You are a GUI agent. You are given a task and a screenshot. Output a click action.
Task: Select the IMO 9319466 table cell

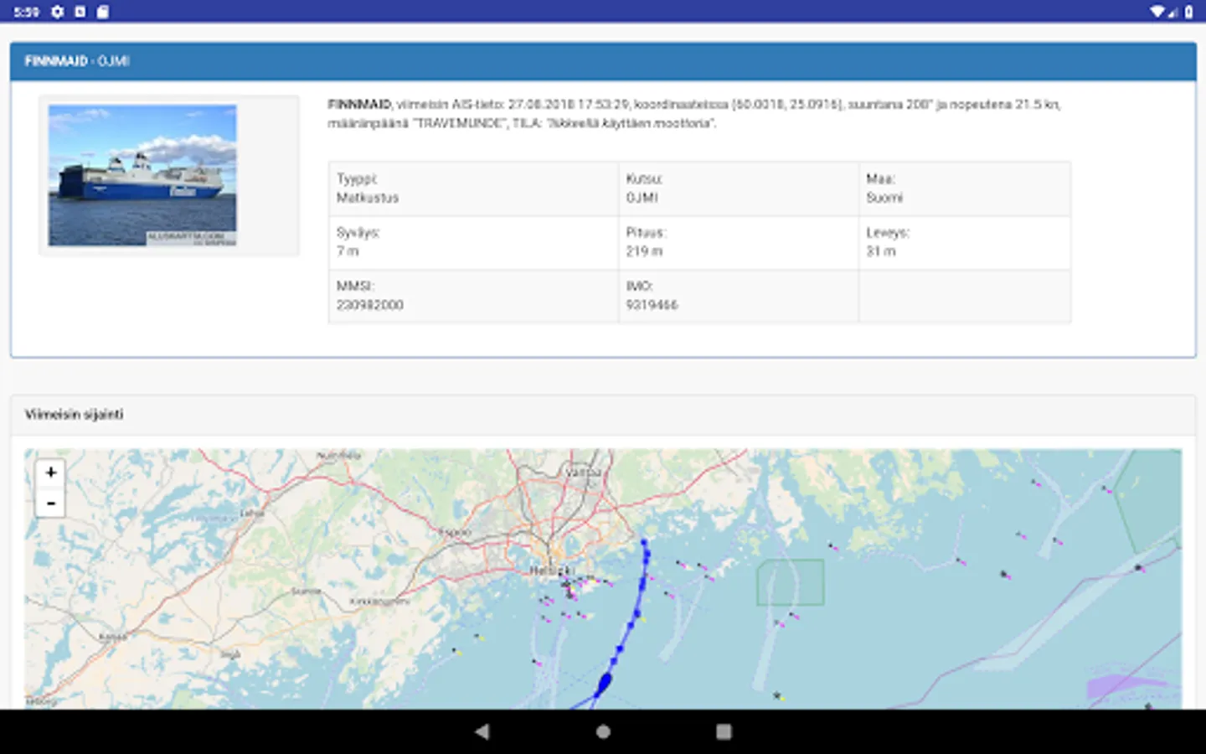[739, 297]
